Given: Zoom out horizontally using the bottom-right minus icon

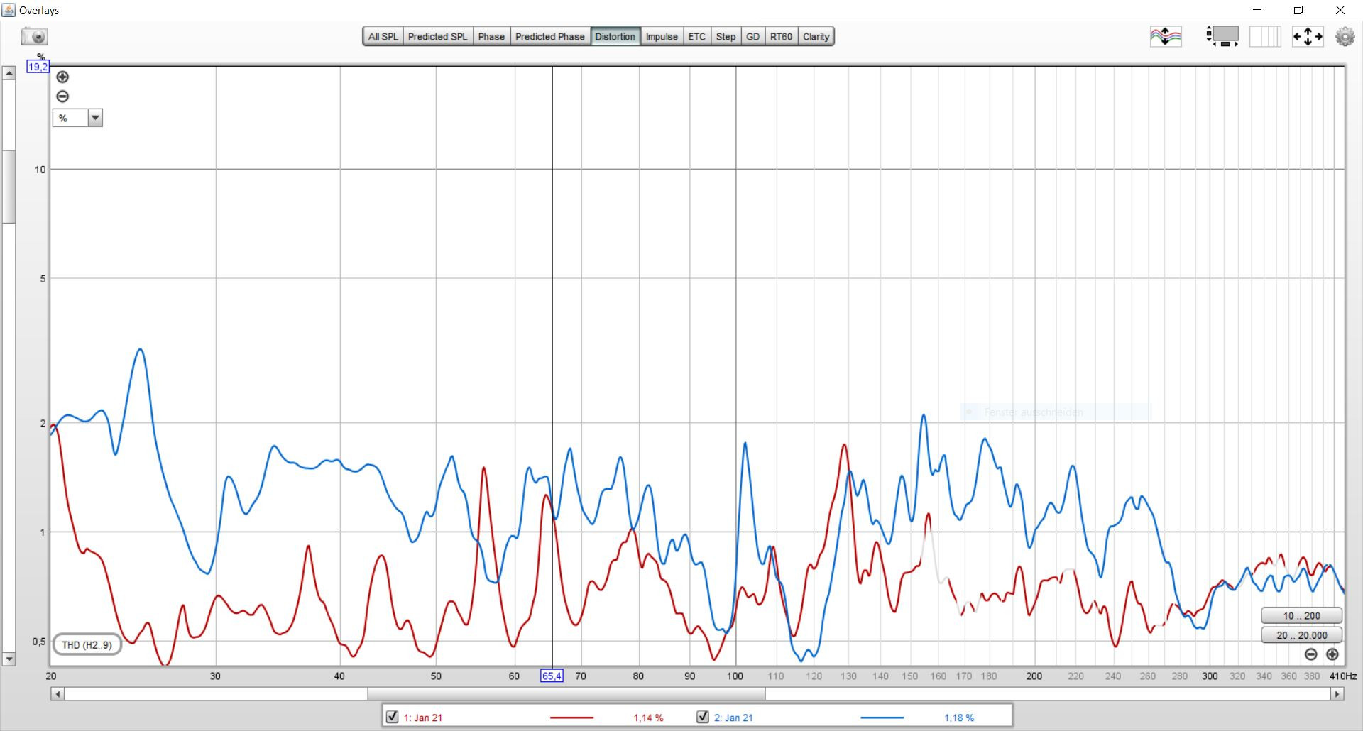Looking at the screenshot, I should (1311, 654).
